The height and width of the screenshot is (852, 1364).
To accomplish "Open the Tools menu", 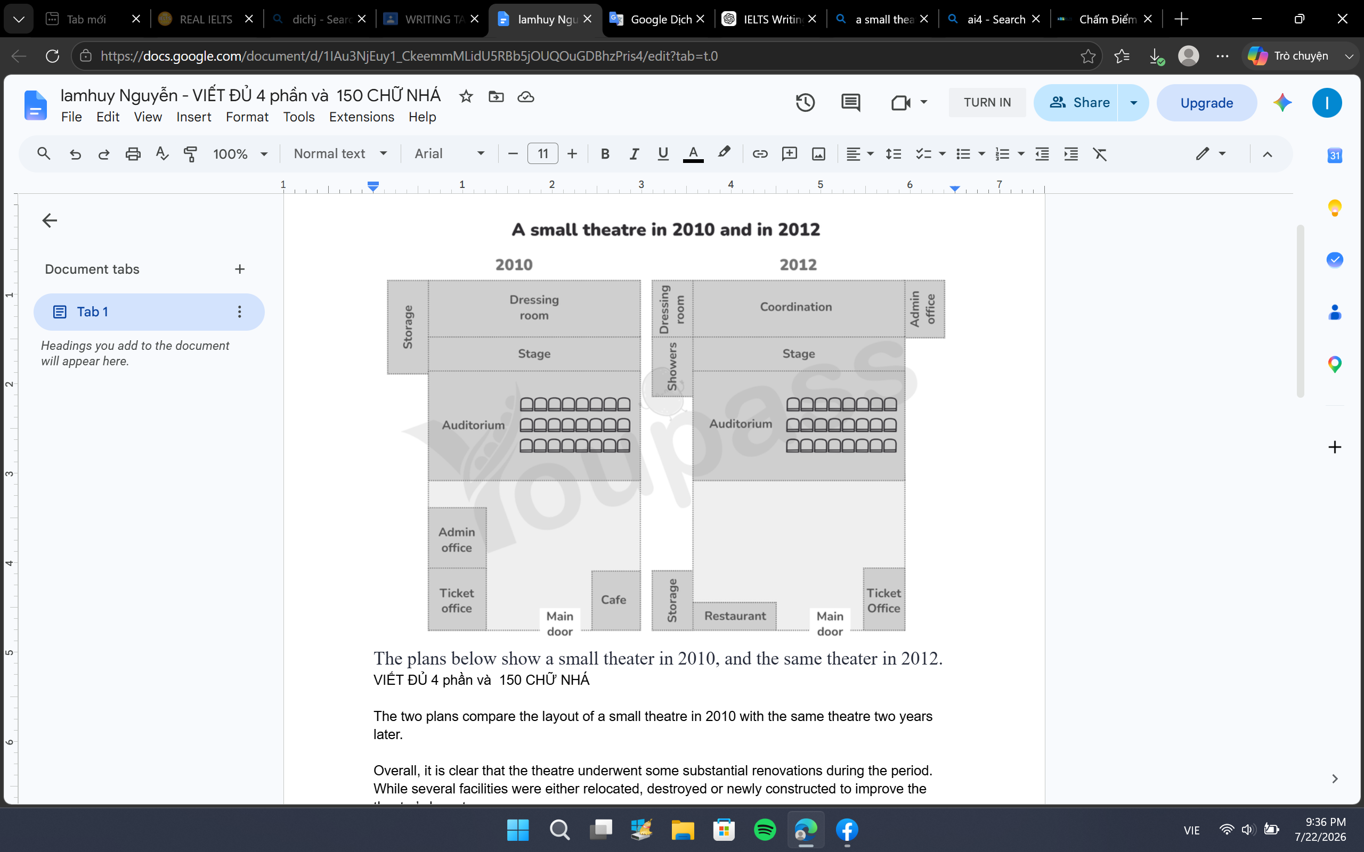I will click(299, 117).
